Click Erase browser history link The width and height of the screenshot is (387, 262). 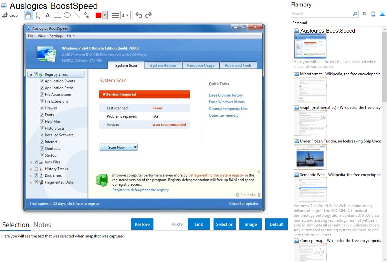[x=226, y=95]
